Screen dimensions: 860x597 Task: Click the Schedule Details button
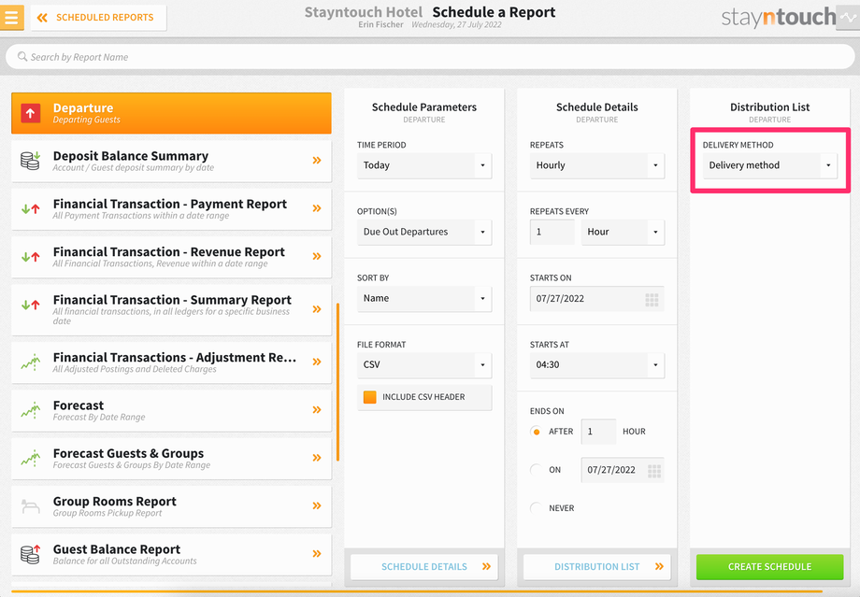[424, 567]
